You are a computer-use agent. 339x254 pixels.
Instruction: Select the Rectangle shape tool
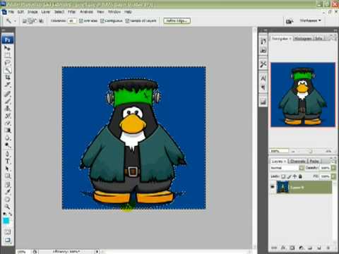click(7, 176)
